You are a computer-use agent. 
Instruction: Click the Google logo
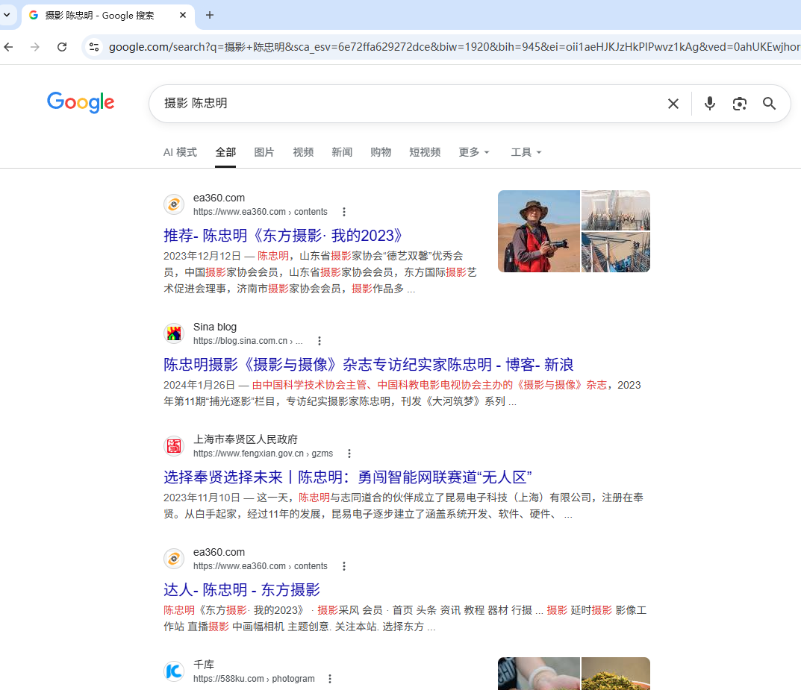(81, 103)
